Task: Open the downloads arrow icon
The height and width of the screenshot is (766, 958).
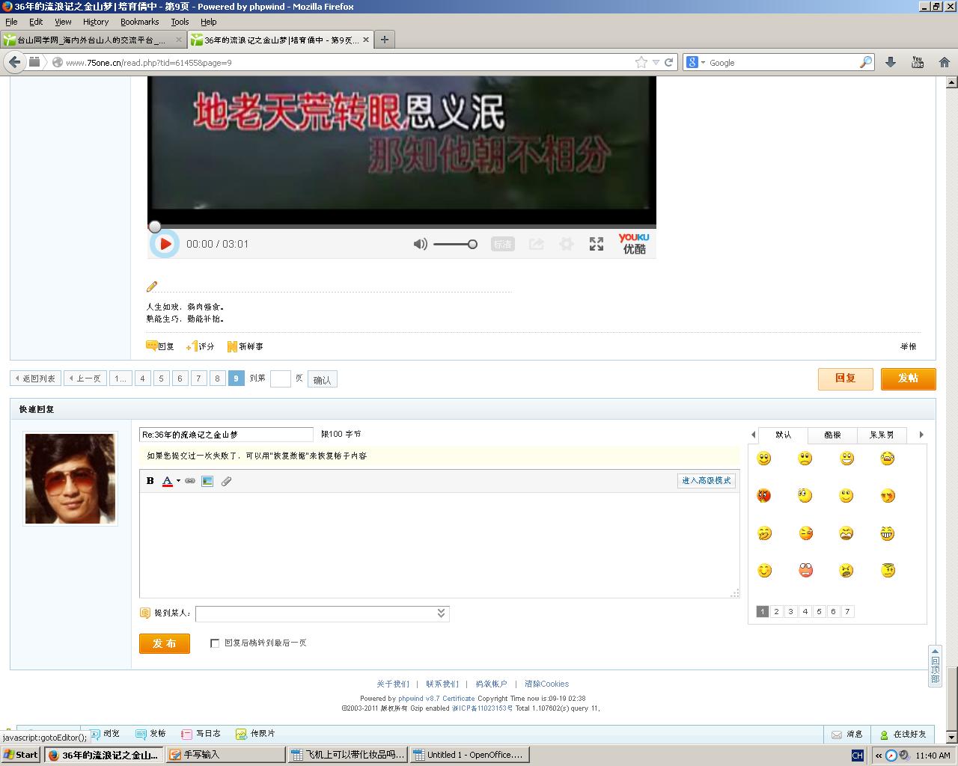Action: (x=891, y=62)
